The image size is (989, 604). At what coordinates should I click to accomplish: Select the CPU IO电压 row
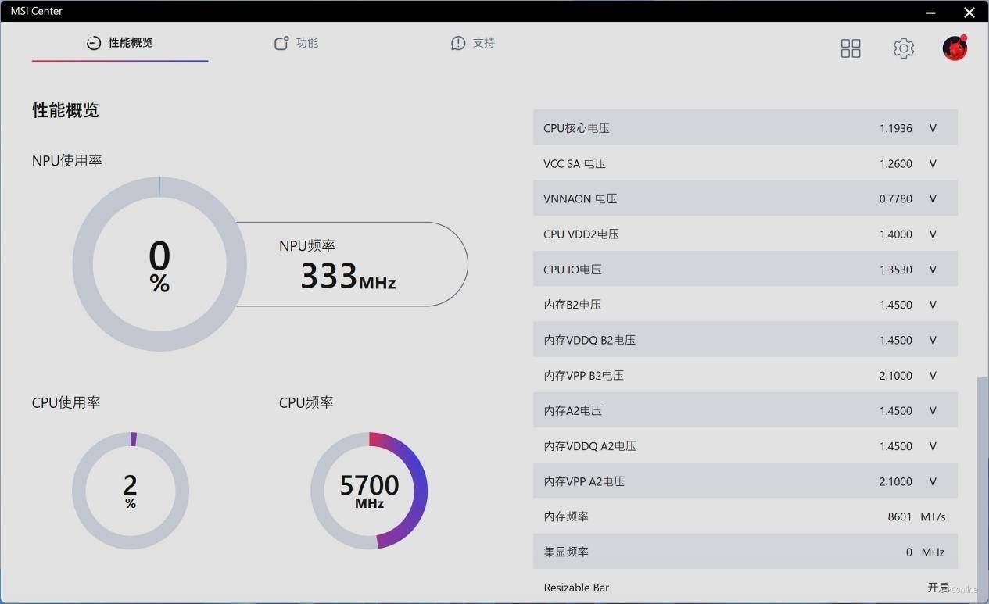pos(744,270)
